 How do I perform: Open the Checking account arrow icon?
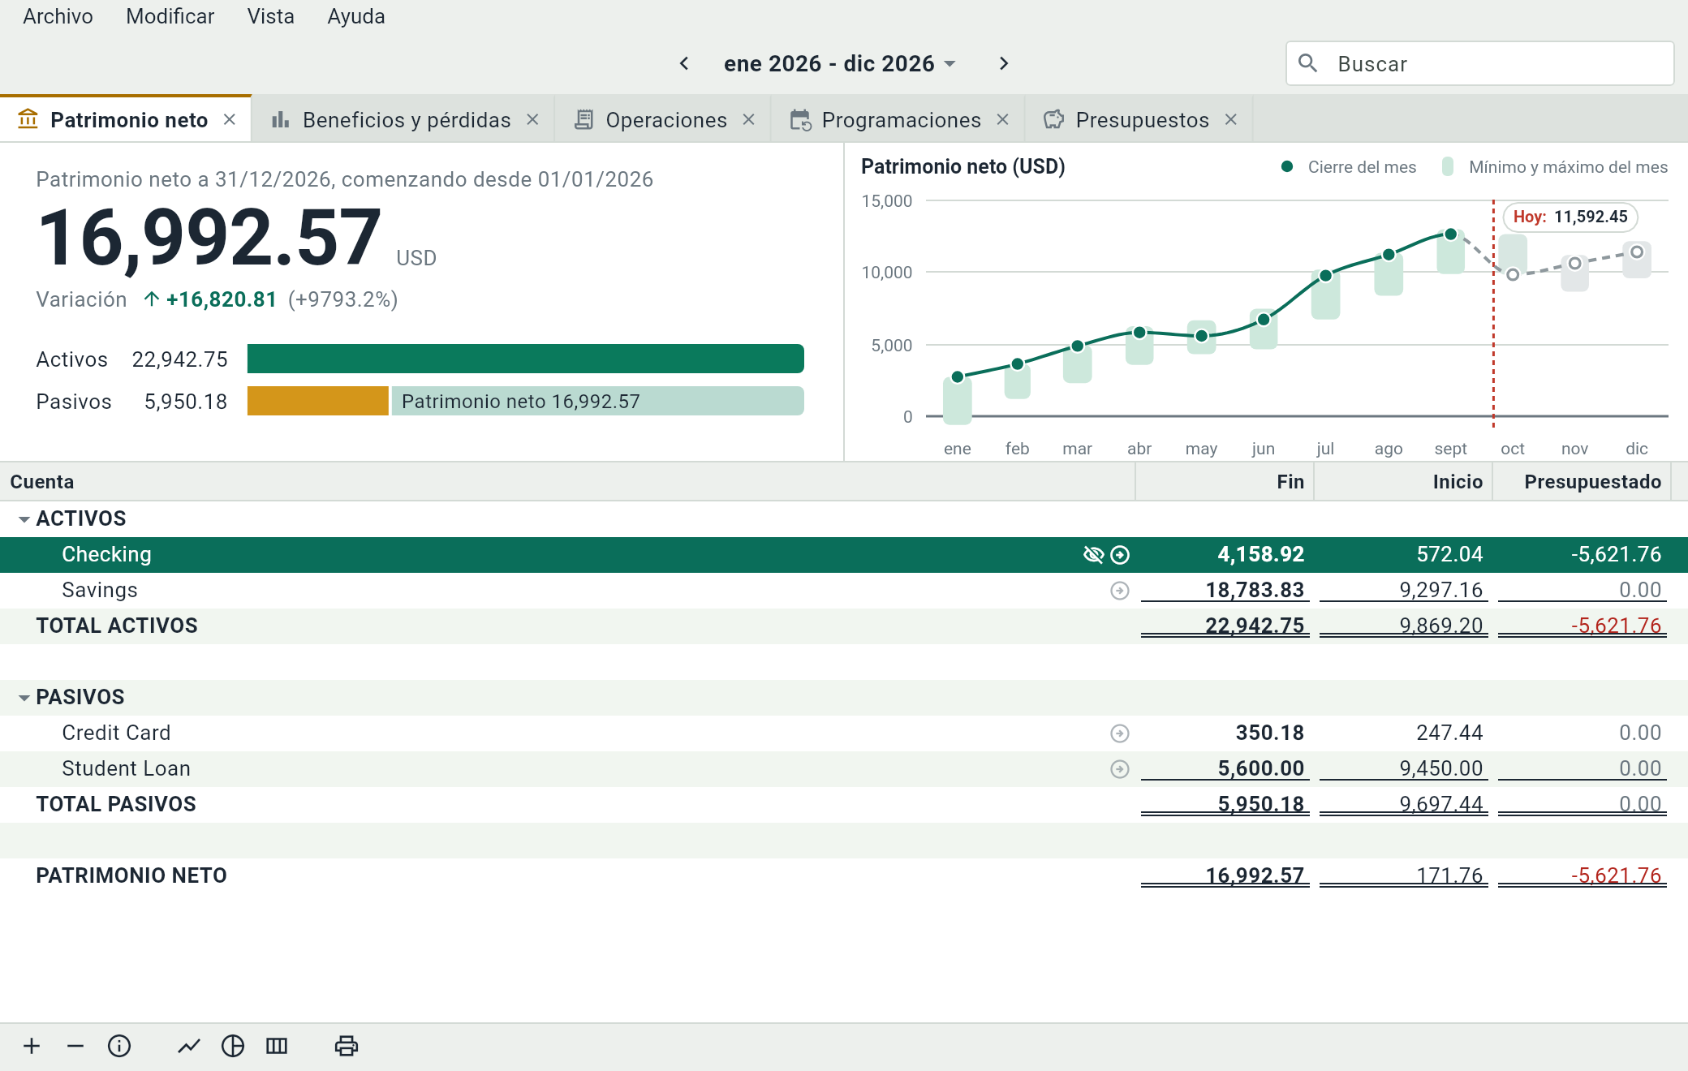click(1120, 555)
